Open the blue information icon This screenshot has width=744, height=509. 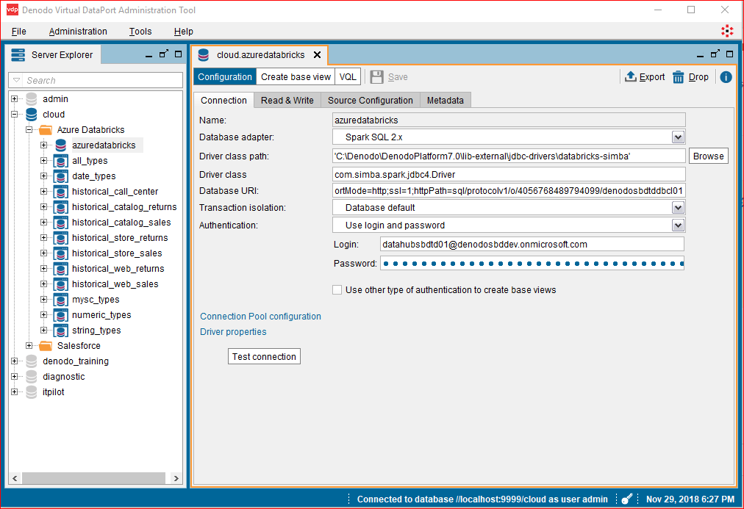point(726,77)
